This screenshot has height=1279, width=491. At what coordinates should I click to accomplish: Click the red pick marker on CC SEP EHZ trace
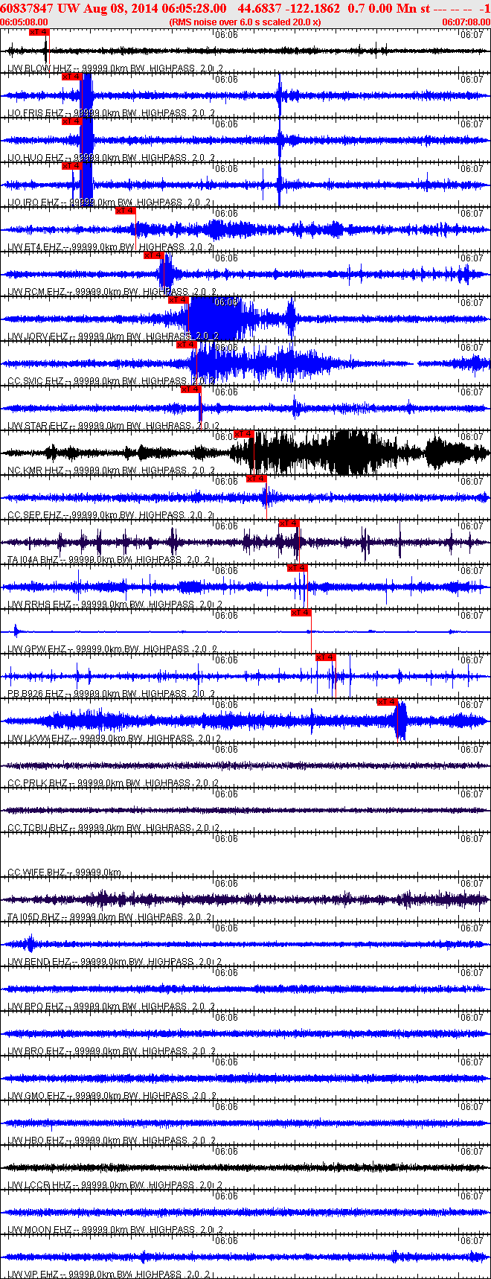tap(257, 479)
